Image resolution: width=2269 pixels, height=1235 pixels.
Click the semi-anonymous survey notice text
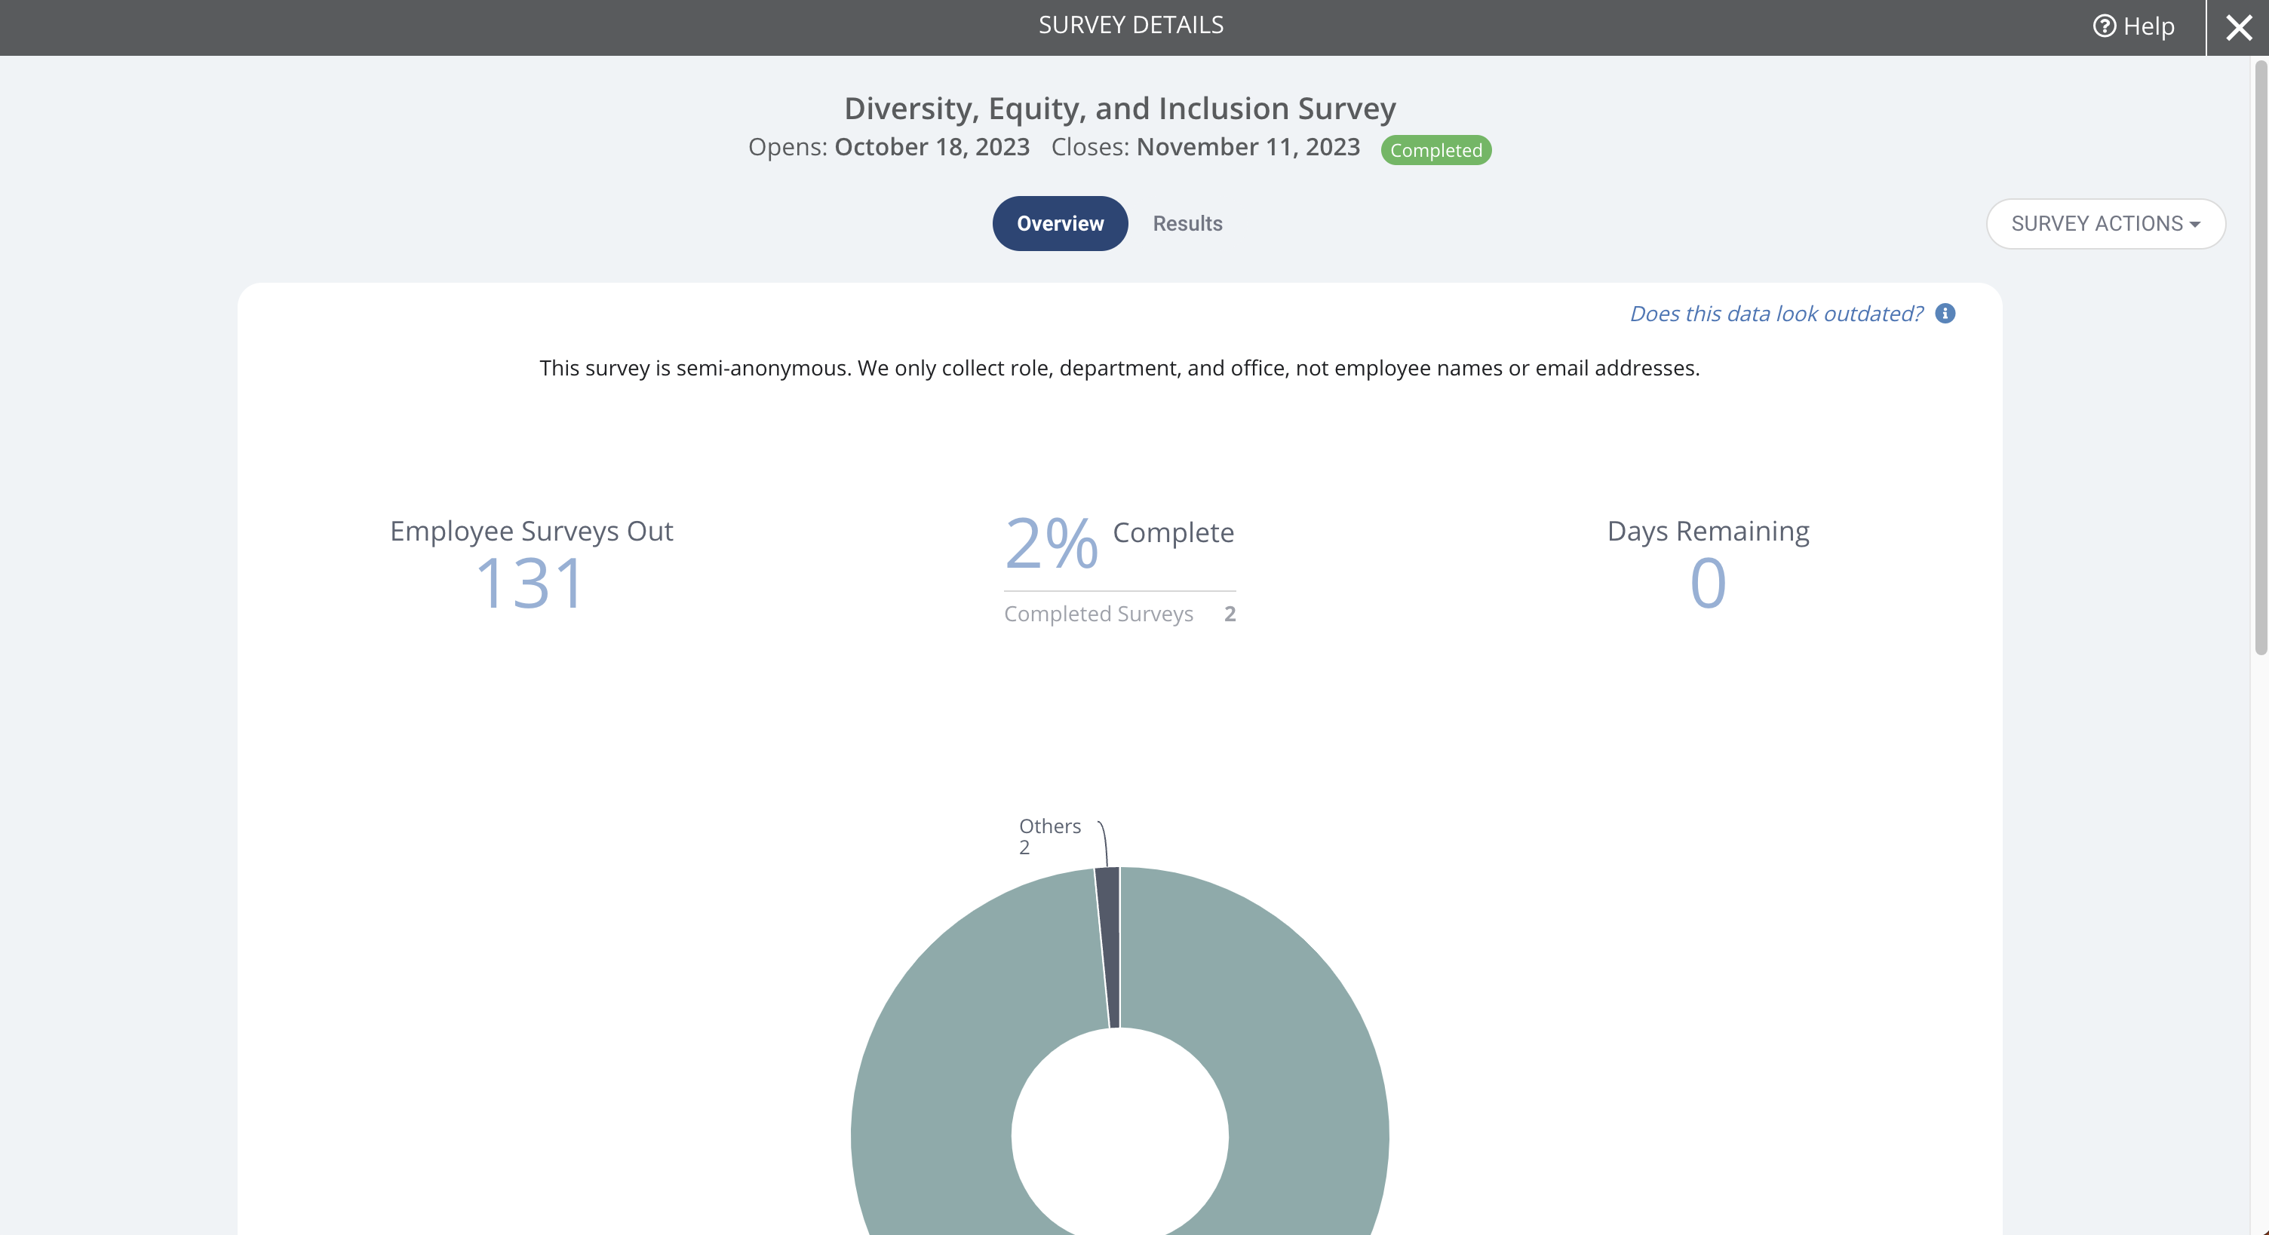[1119, 368]
